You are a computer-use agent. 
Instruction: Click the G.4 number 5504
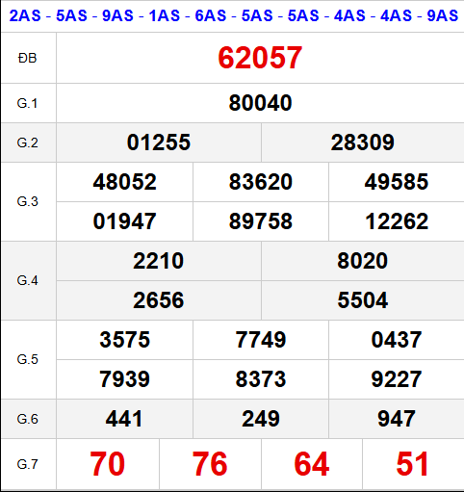[363, 300]
